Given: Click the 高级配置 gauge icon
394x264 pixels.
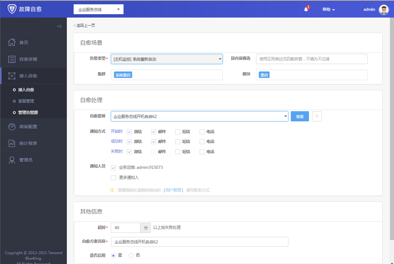Looking at the screenshot, I should point(12,127).
